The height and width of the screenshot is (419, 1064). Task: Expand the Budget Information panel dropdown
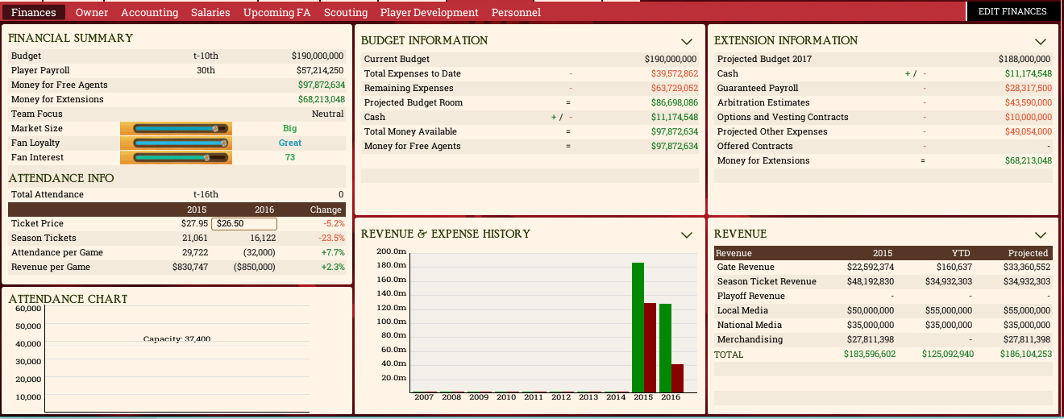(687, 41)
